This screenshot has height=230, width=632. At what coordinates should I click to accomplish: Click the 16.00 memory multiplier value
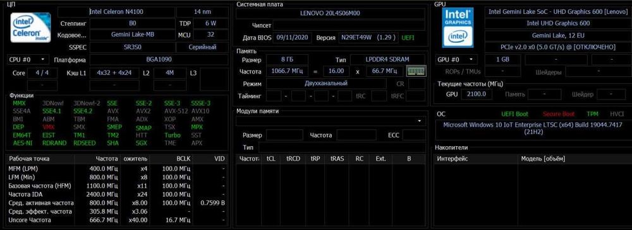point(337,71)
